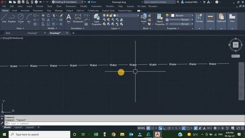Viewport: 245px width, 138px height.
Task: Click the new drawing tab plus button
Action: pyautogui.click(x=73, y=33)
